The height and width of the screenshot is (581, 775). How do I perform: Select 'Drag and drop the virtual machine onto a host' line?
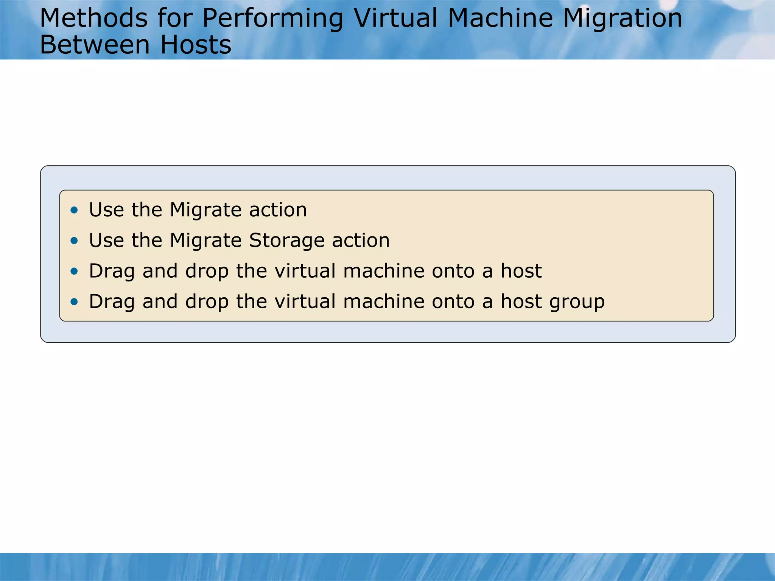pyautogui.click(x=315, y=271)
